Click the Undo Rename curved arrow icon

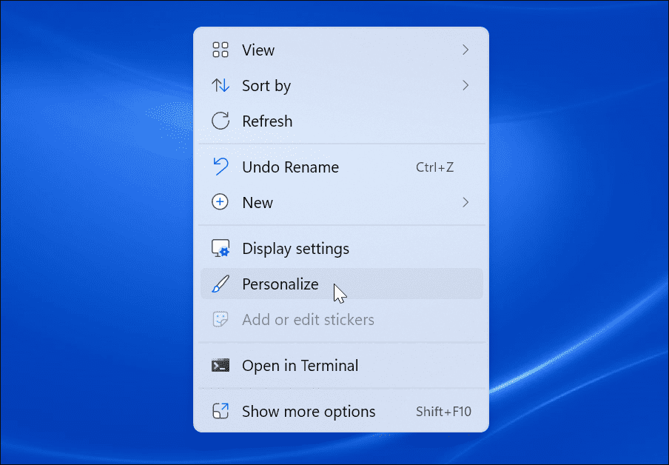coord(220,167)
